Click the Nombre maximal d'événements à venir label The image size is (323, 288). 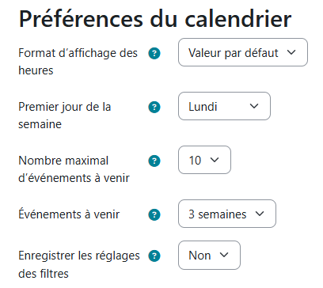[x=74, y=169]
